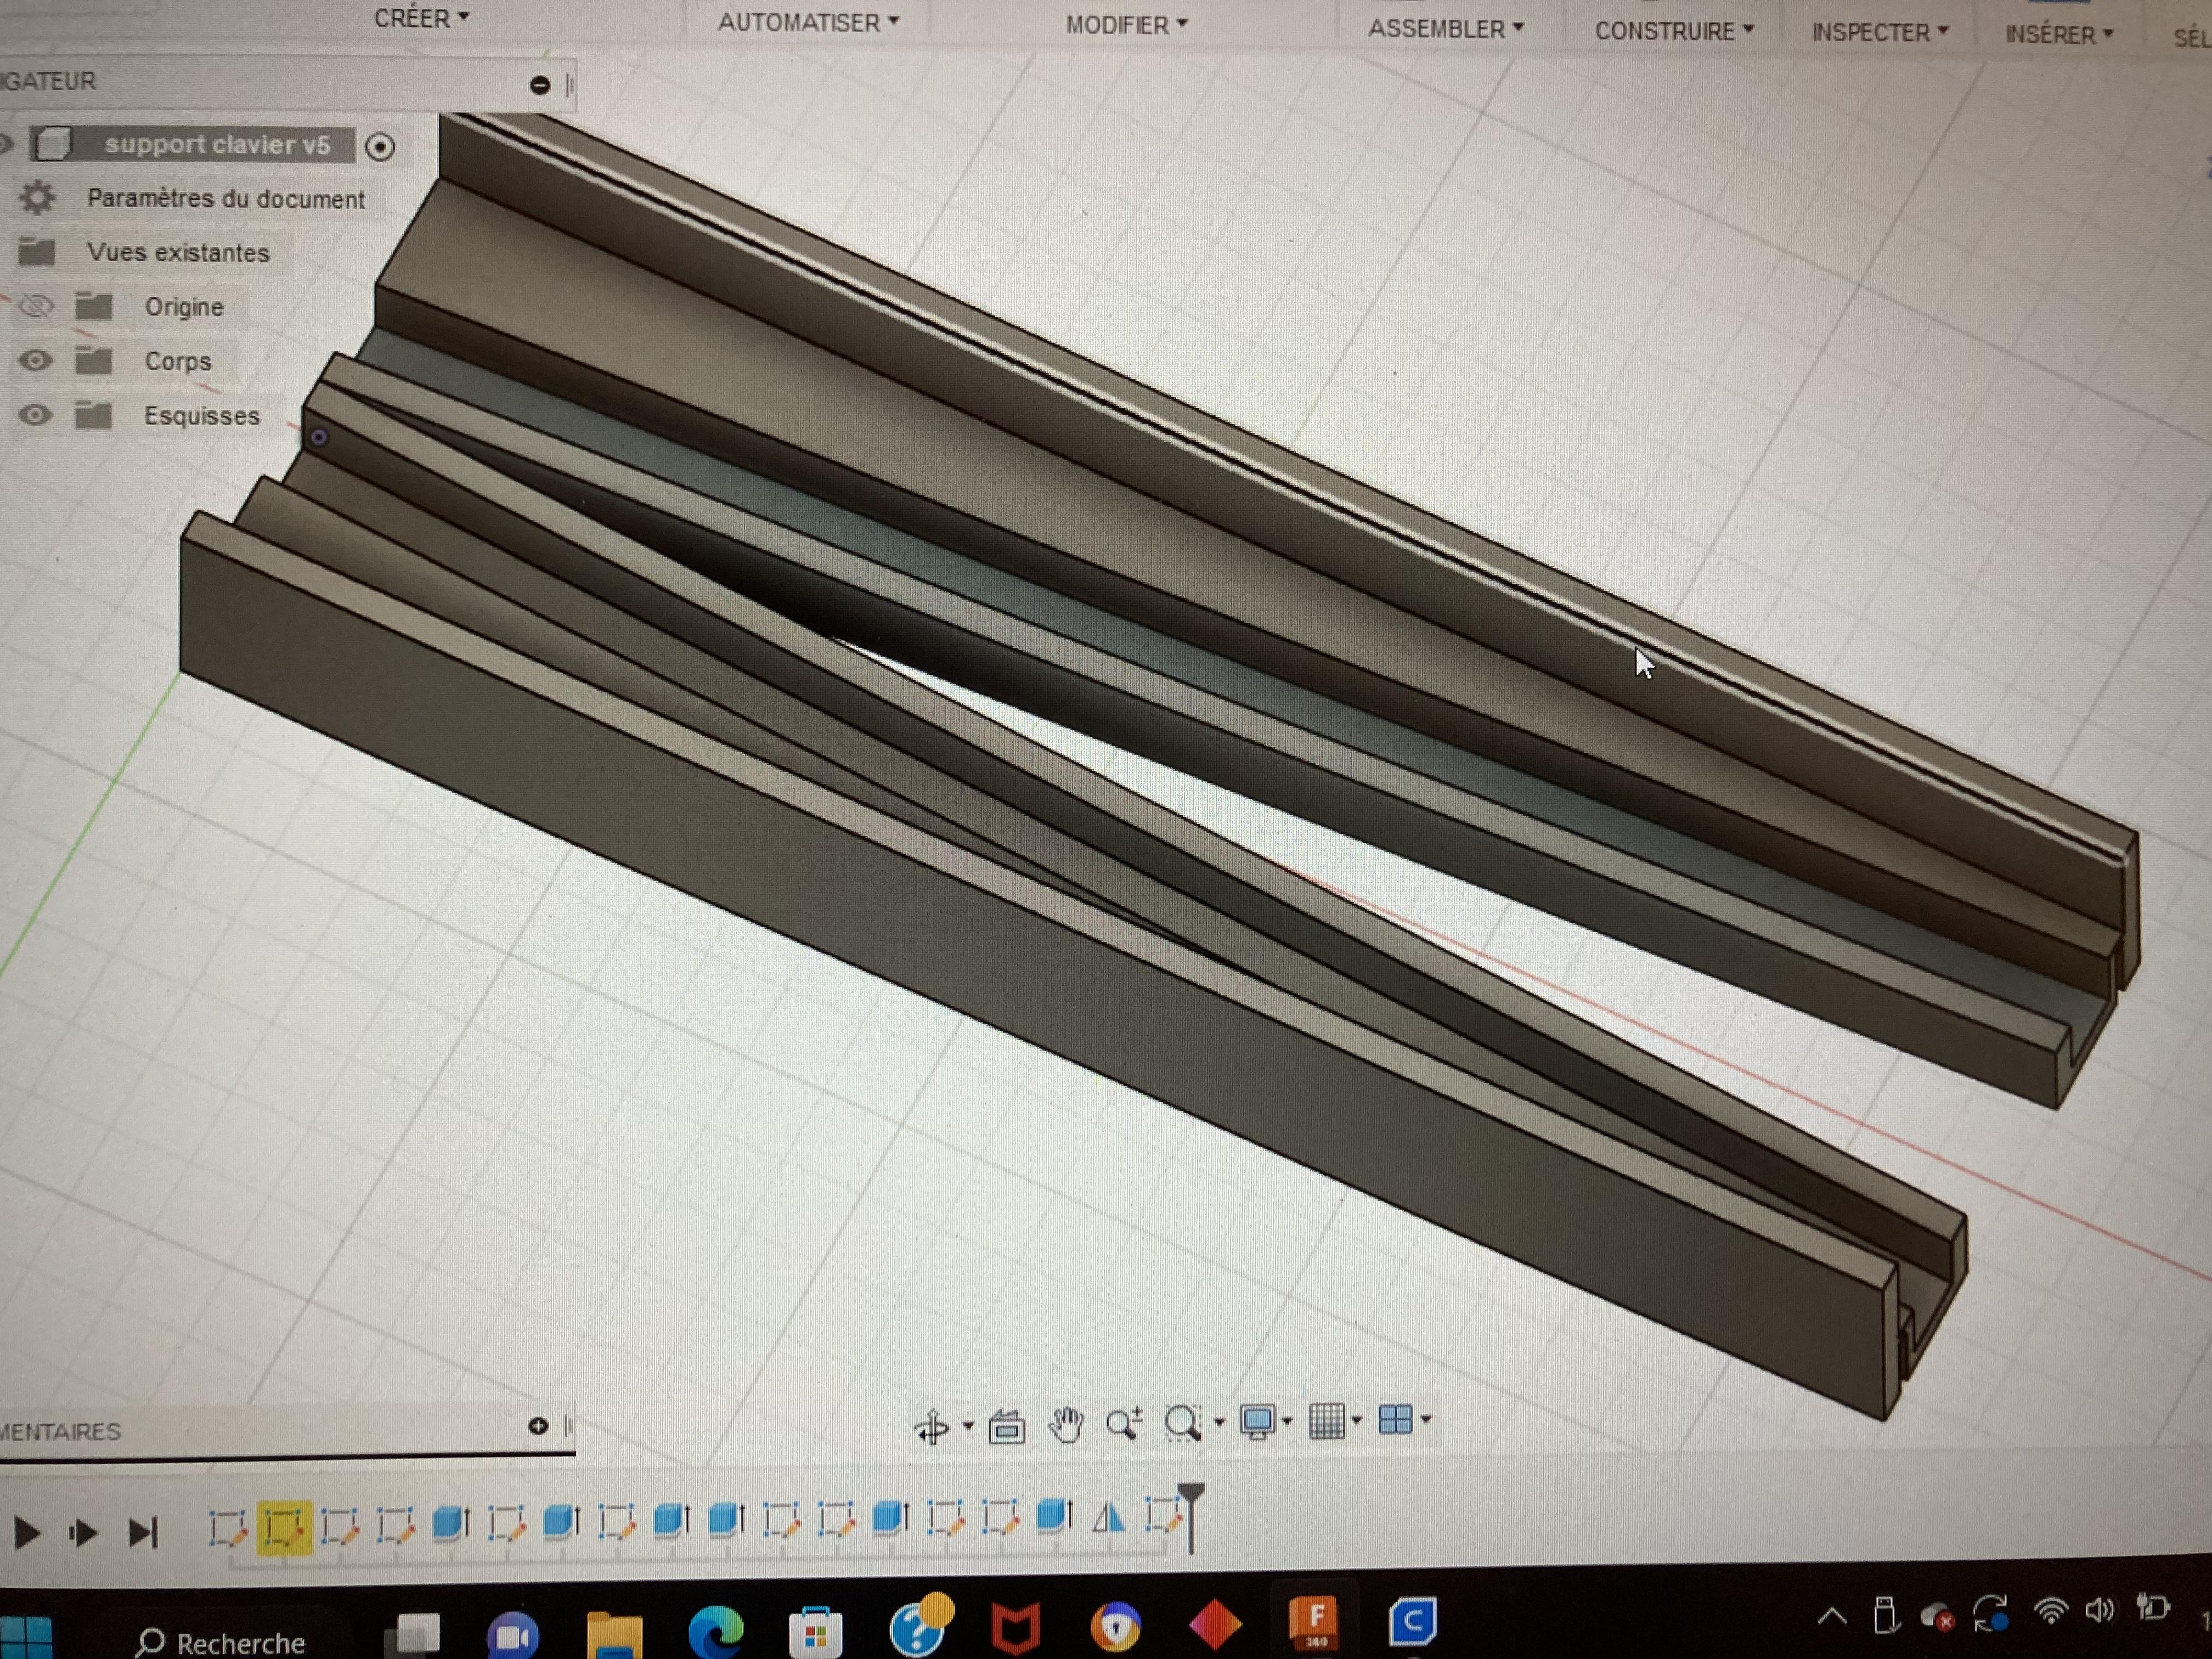Select the Vues existantes folder
Viewport: 2212px width, 1659px height.
point(178,253)
